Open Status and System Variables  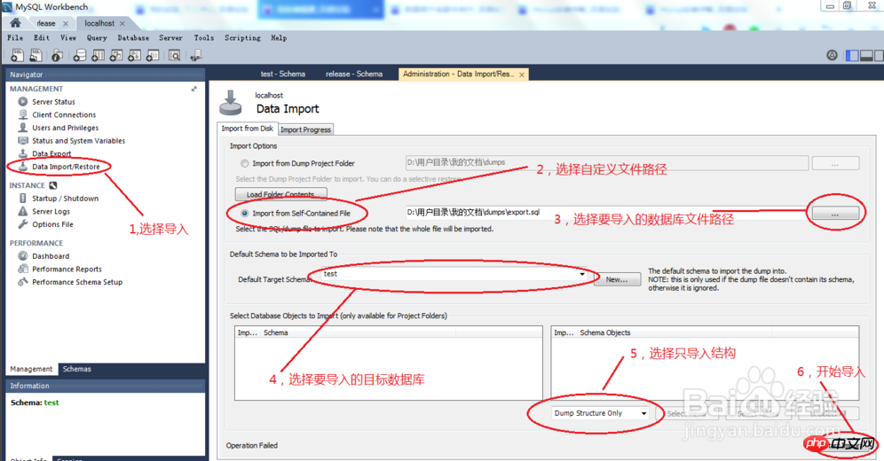78,141
